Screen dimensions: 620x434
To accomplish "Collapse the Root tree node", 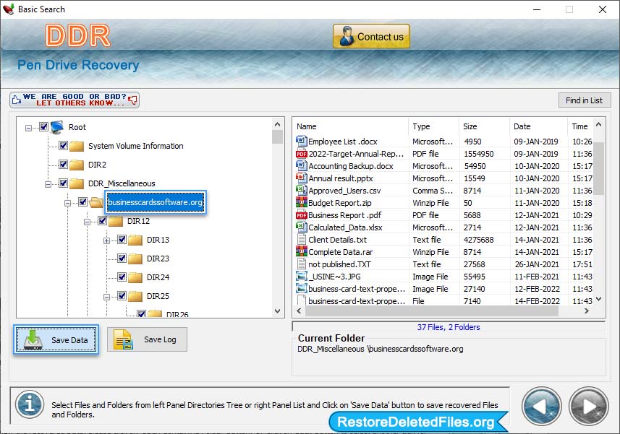I will click(x=28, y=128).
